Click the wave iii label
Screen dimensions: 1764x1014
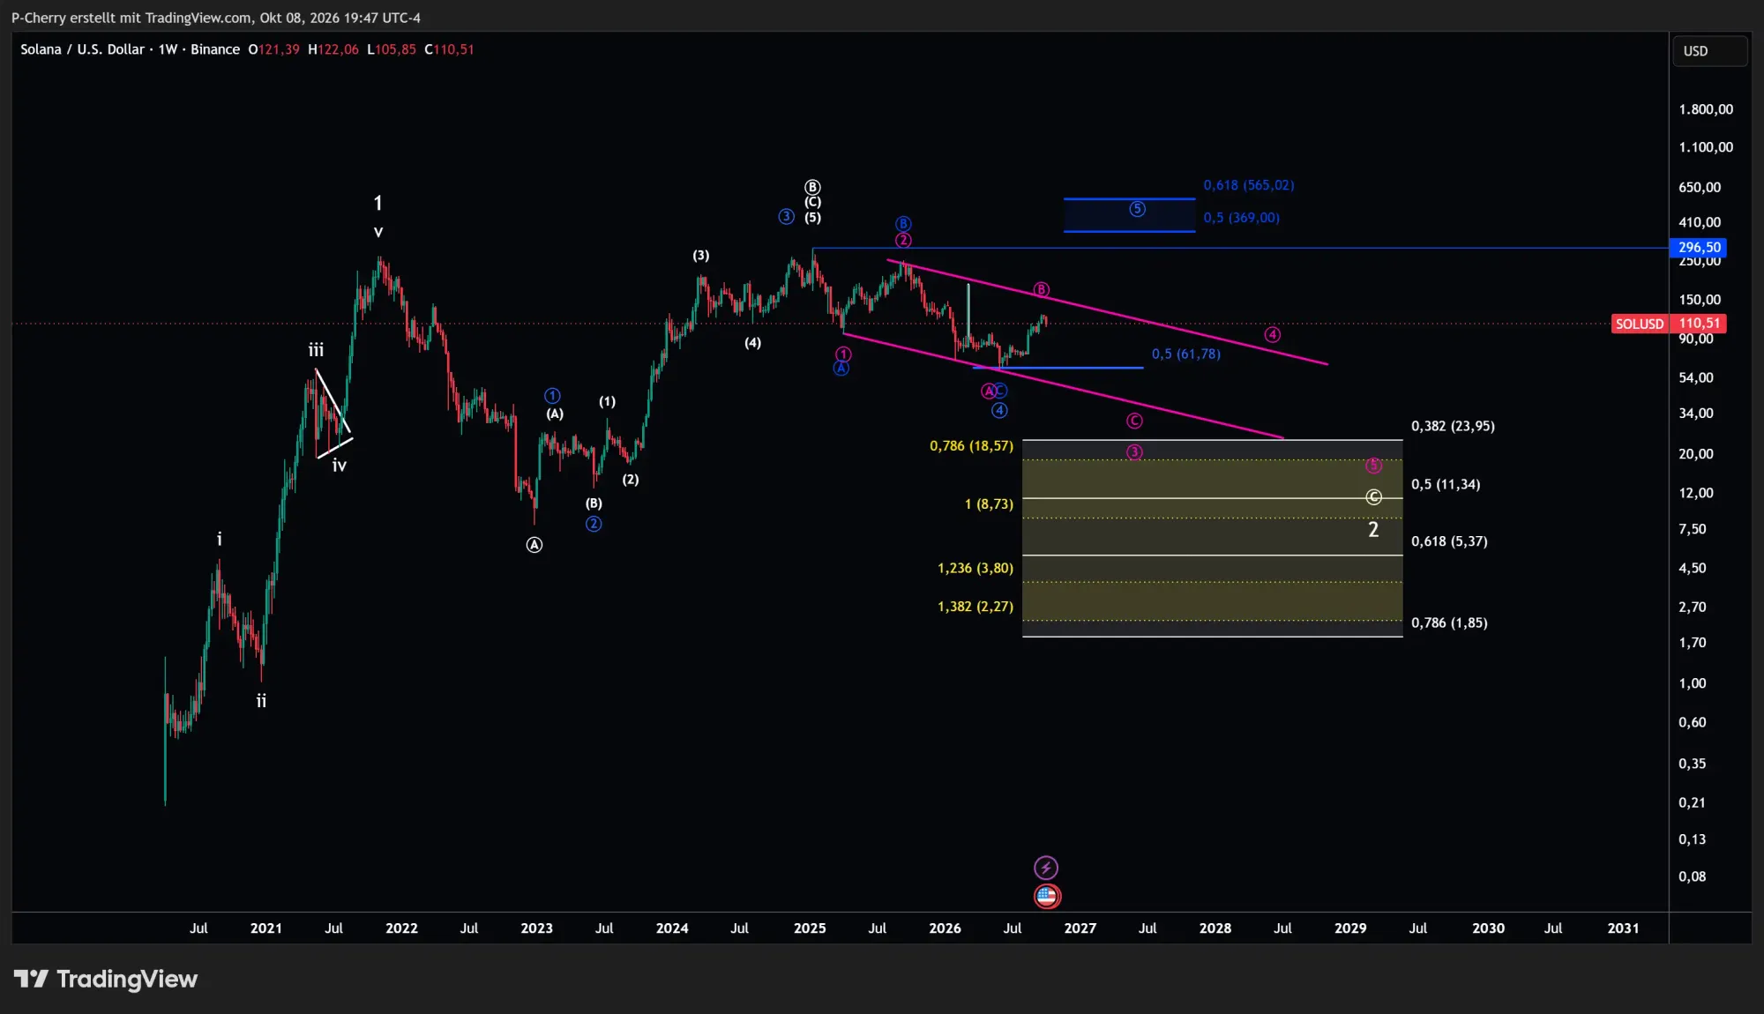[x=316, y=350]
